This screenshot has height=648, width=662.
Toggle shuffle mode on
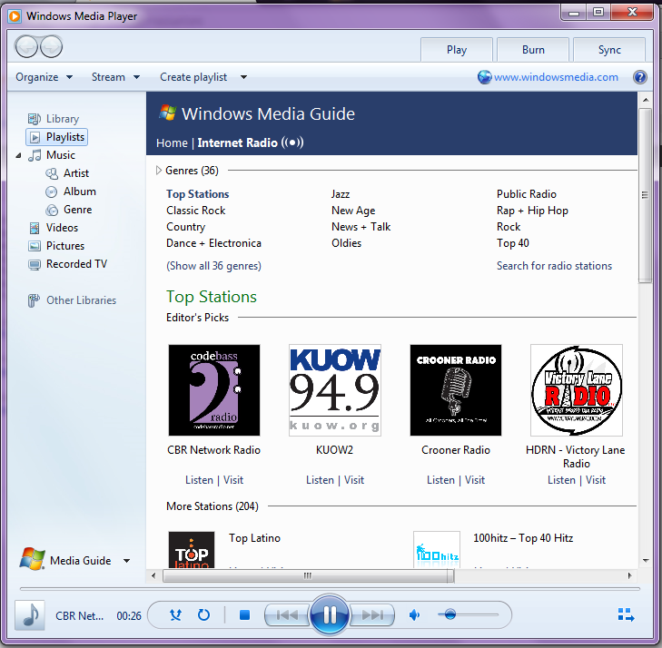click(x=175, y=615)
